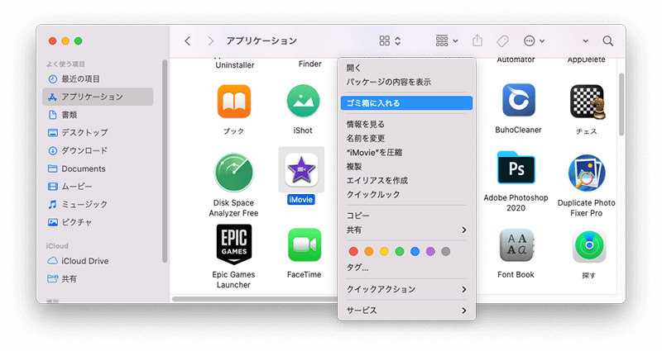This screenshot has width=662, height=351.
Task: Open Finder search magnifier
Action: (608, 40)
